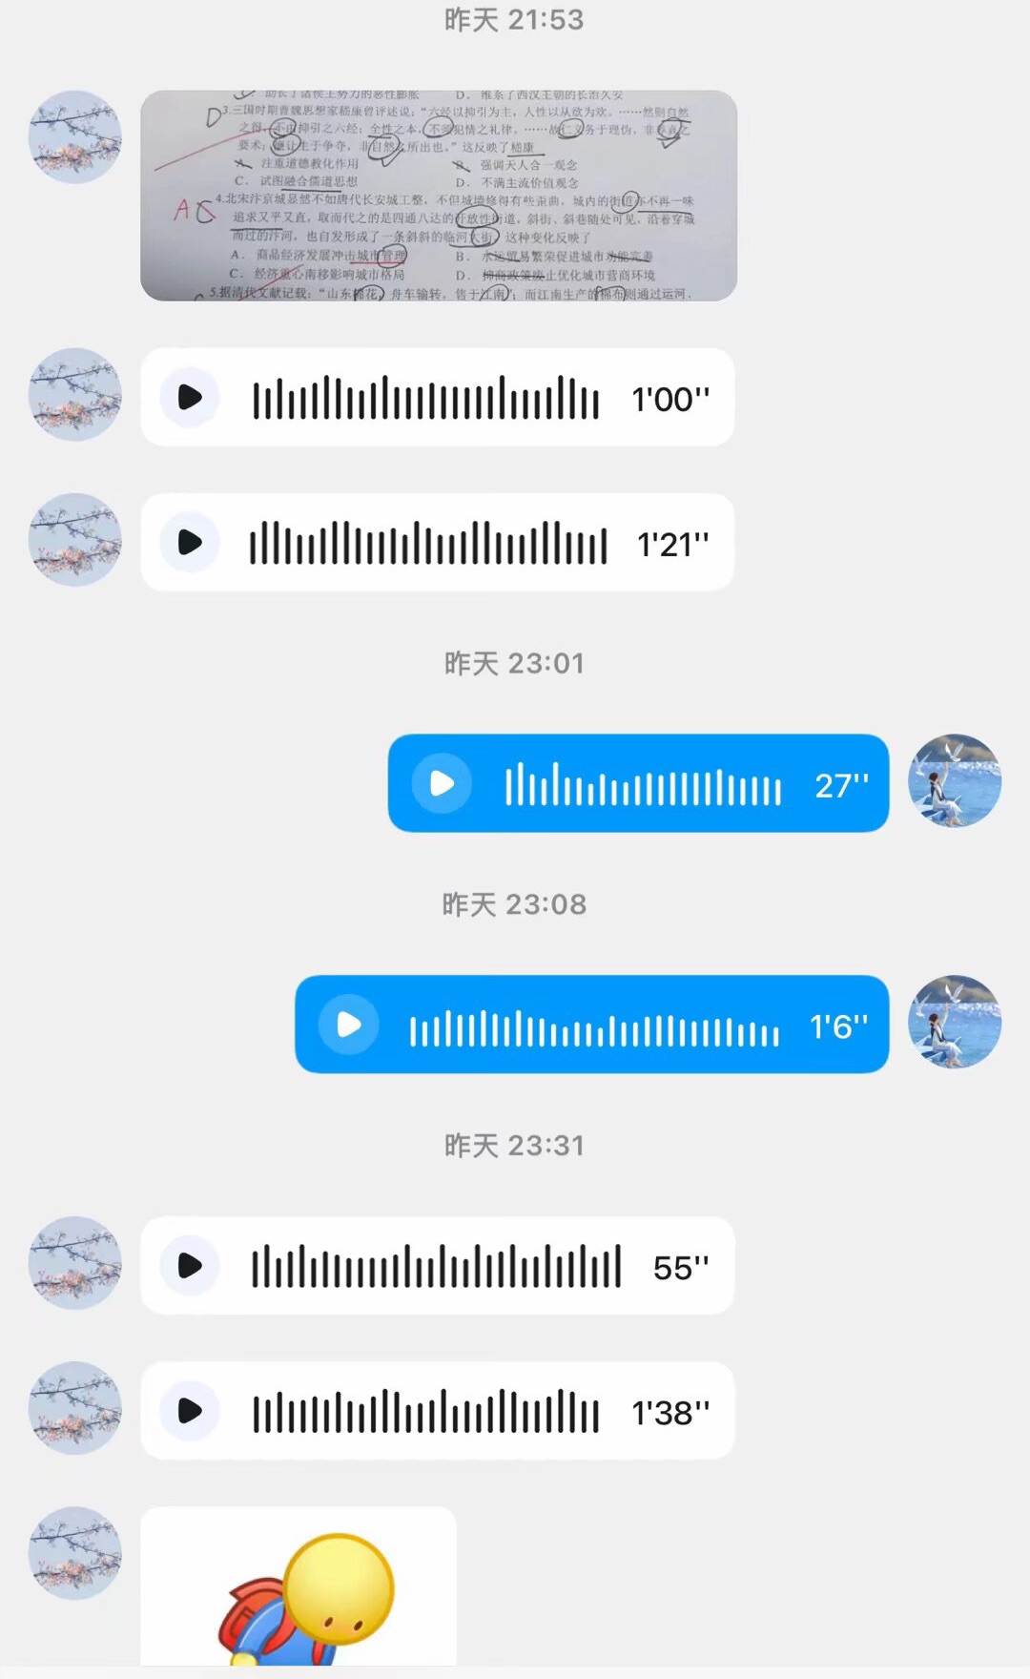Open my avatar beside the 27'' message
1030x1679 pixels.
[955, 780]
